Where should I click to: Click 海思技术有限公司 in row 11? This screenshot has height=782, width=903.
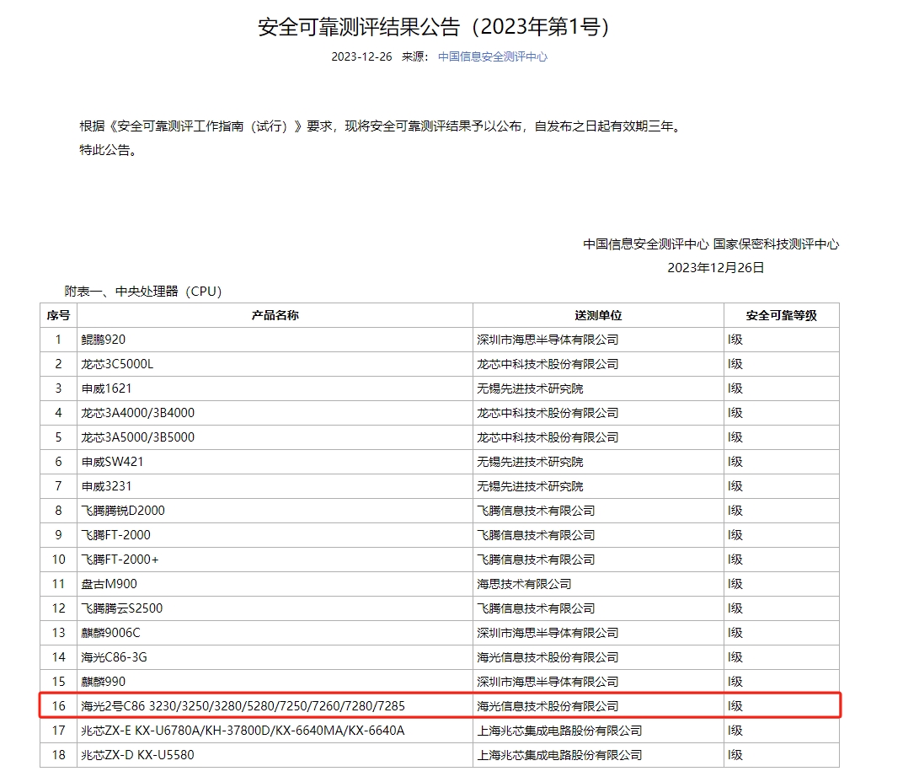coord(524,584)
